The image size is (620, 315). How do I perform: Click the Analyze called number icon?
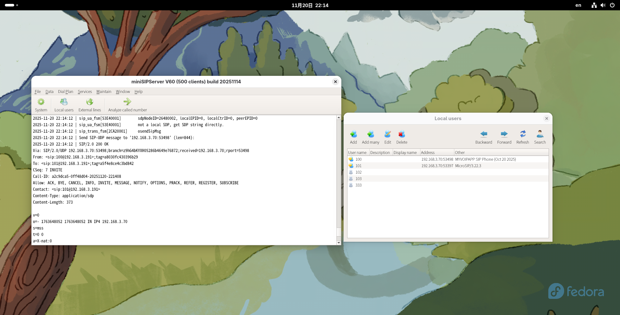click(127, 105)
